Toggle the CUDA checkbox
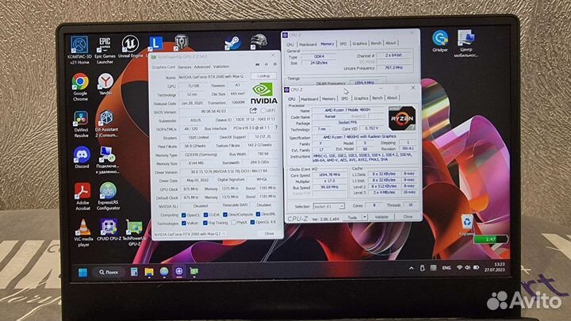Screen dimensions: 571x321 pyautogui.click(x=205, y=215)
